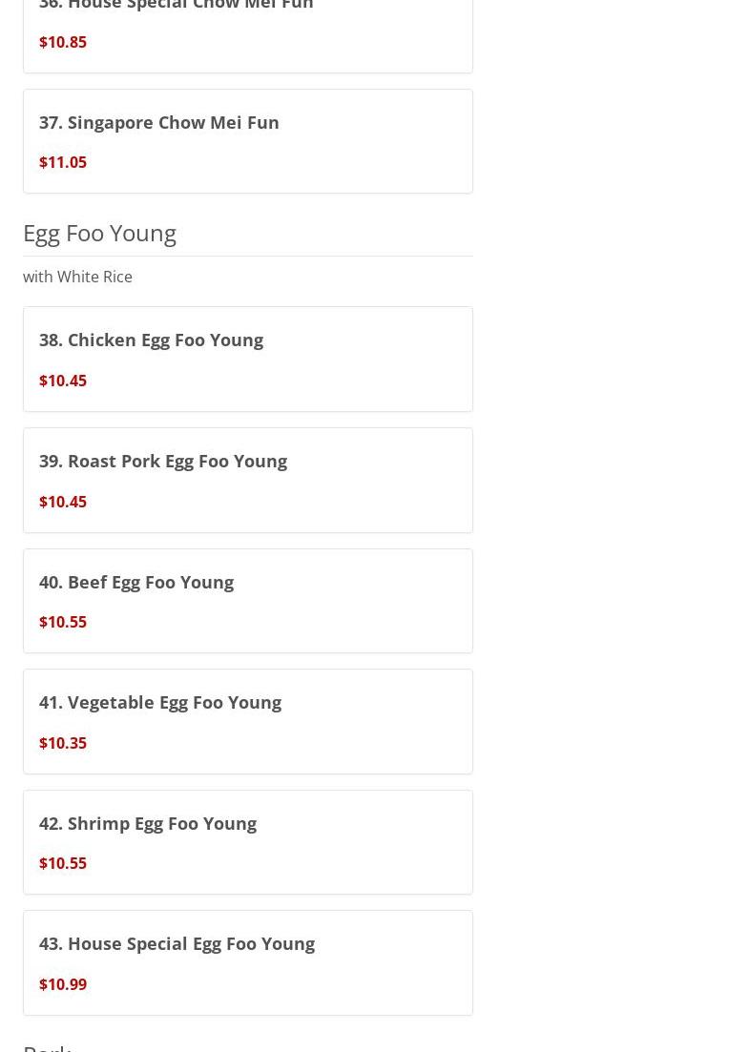Image resolution: width=749 pixels, height=1052 pixels.
Task: Select 41. Vegetable Egg Foo Young
Action: click(x=159, y=702)
